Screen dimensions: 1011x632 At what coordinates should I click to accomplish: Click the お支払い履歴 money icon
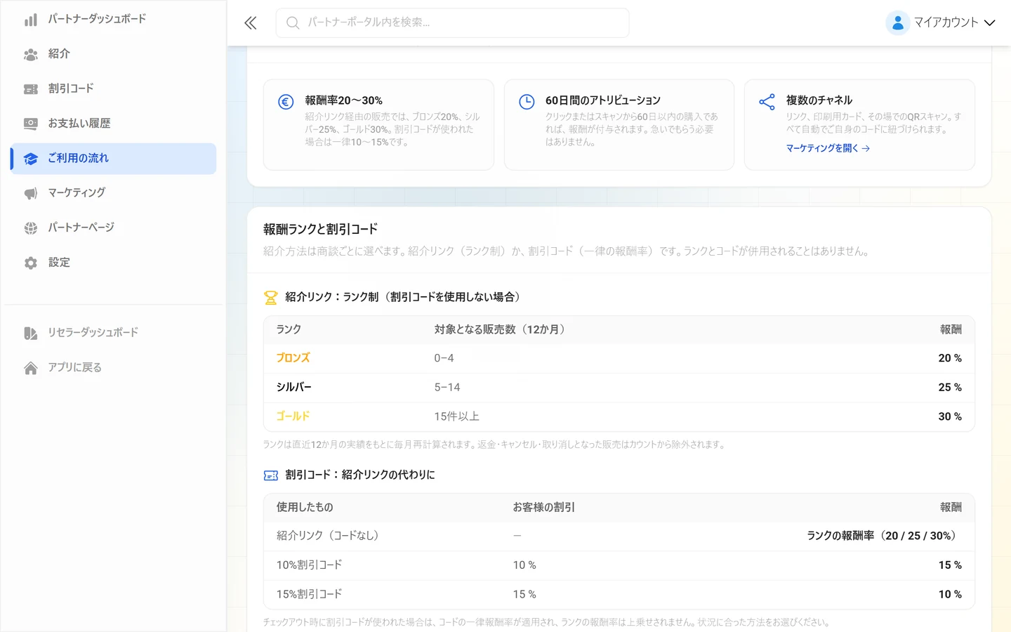[x=30, y=124]
